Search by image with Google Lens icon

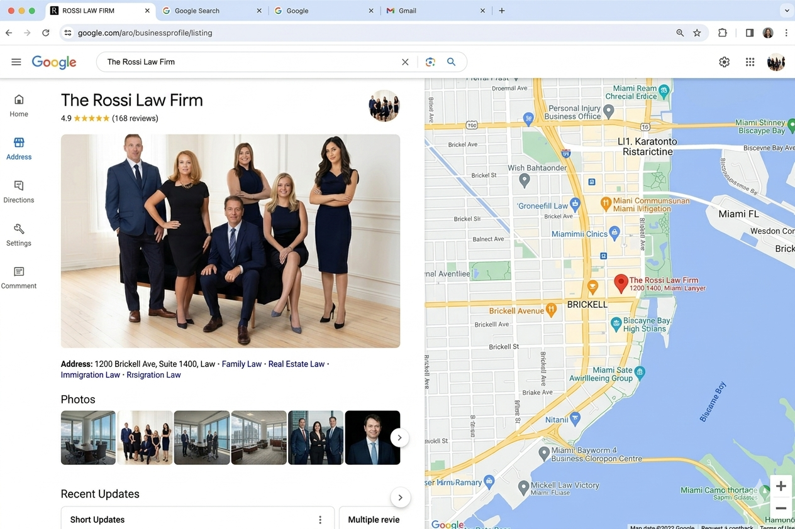[430, 62]
